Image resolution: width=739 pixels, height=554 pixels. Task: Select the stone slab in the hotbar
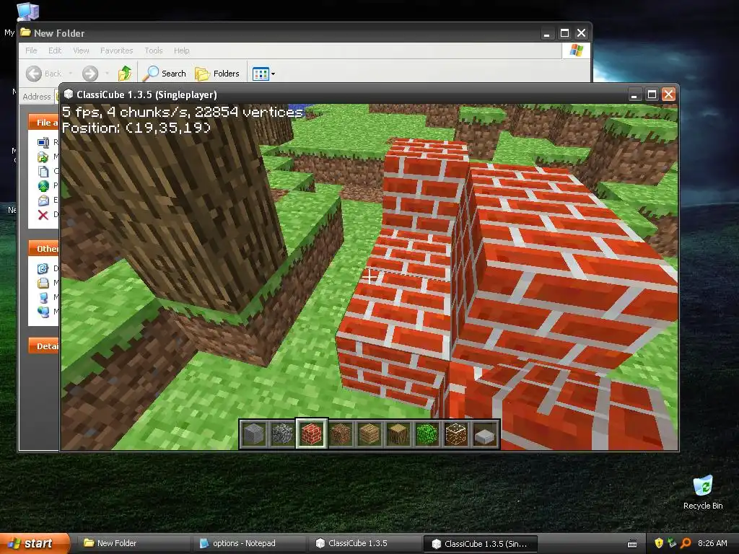(484, 434)
